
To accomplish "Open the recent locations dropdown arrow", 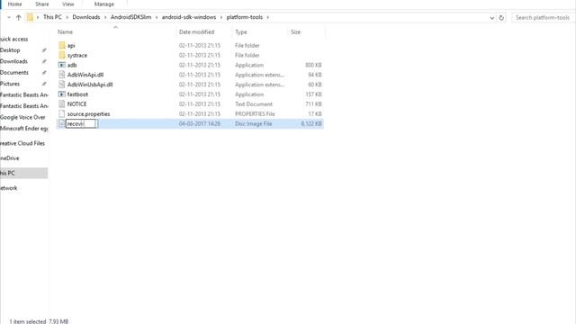I will click(x=9, y=17).
